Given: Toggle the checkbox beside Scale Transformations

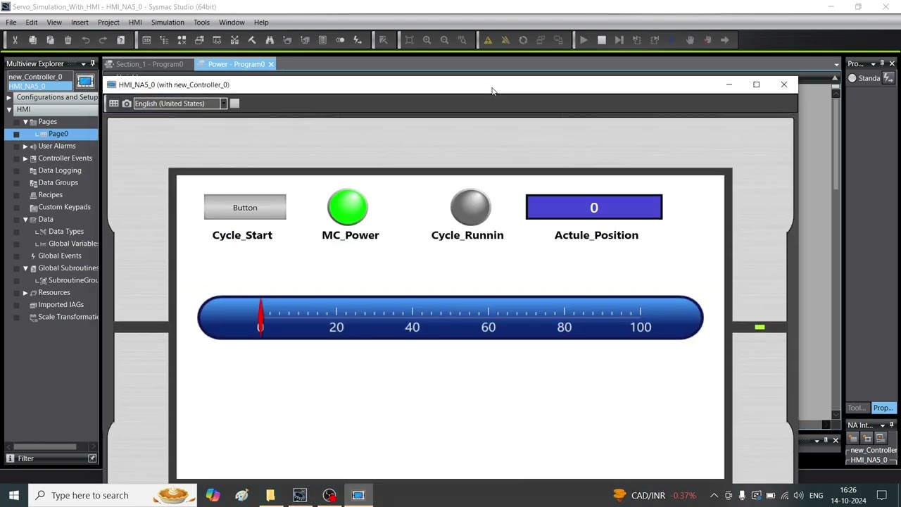Looking at the screenshot, I should (16, 317).
